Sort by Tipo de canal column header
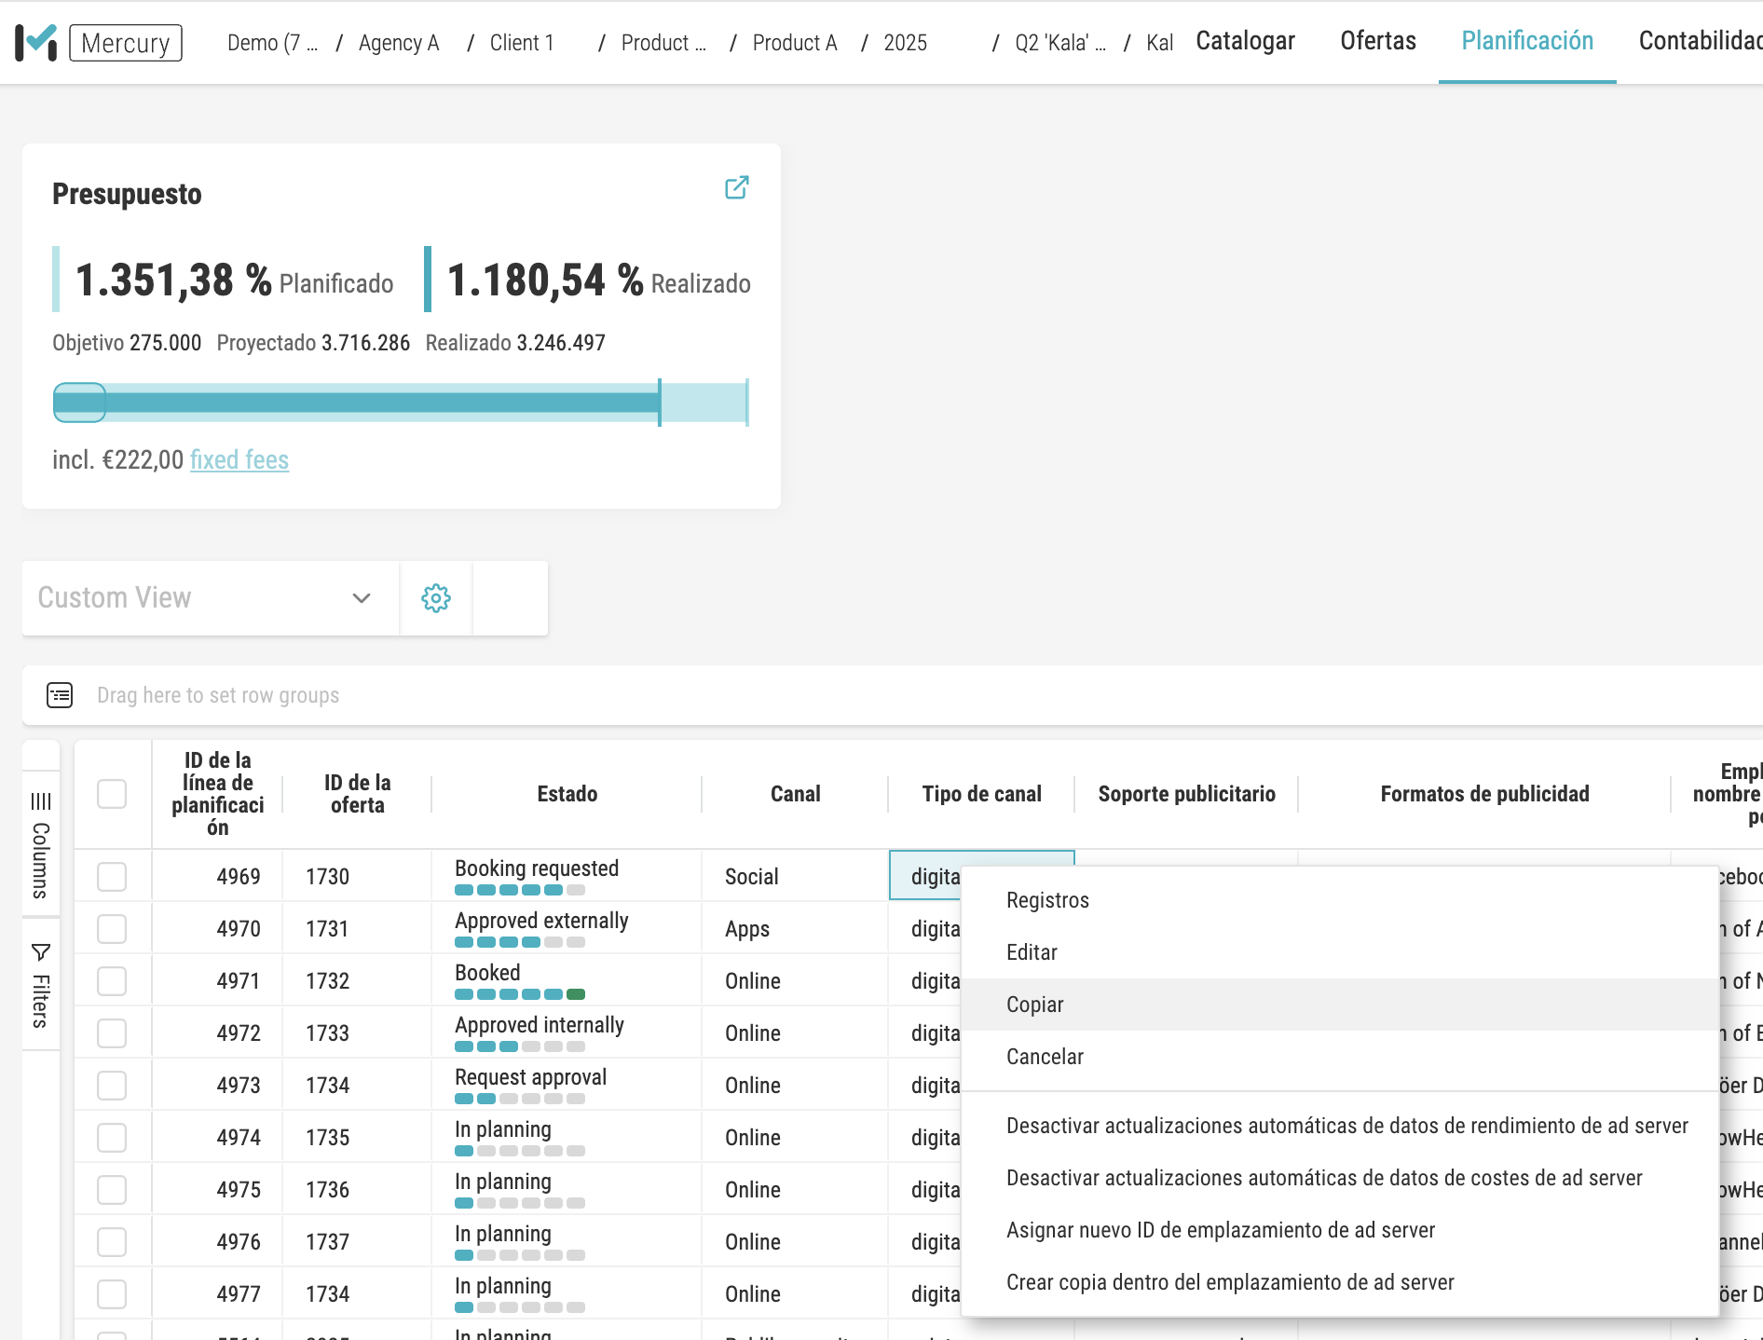This screenshot has height=1340, width=1763. pos(981,794)
